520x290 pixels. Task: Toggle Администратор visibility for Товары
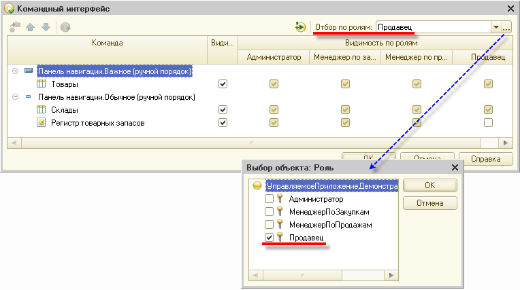click(x=274, y=84)
